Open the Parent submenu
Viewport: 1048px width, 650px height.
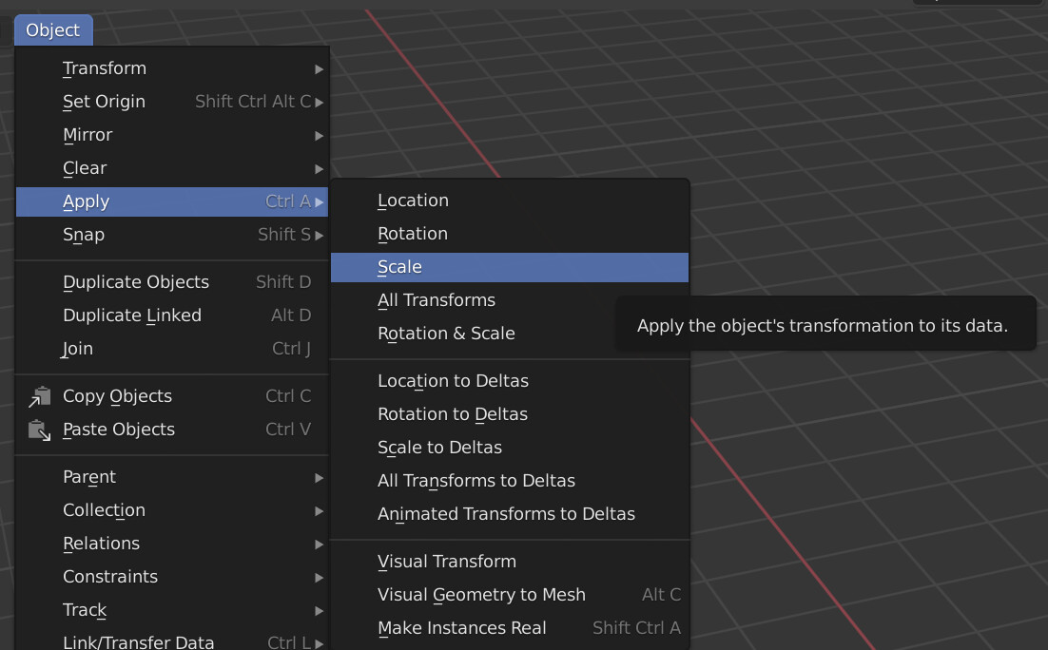coord(88,476)
